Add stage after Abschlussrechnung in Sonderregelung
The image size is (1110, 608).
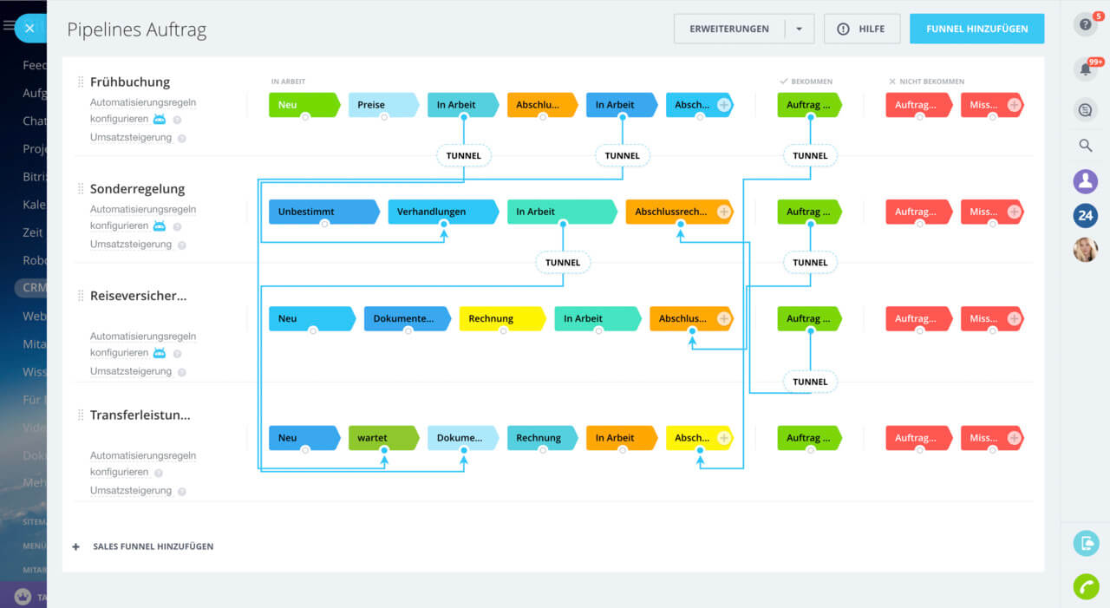724,212
